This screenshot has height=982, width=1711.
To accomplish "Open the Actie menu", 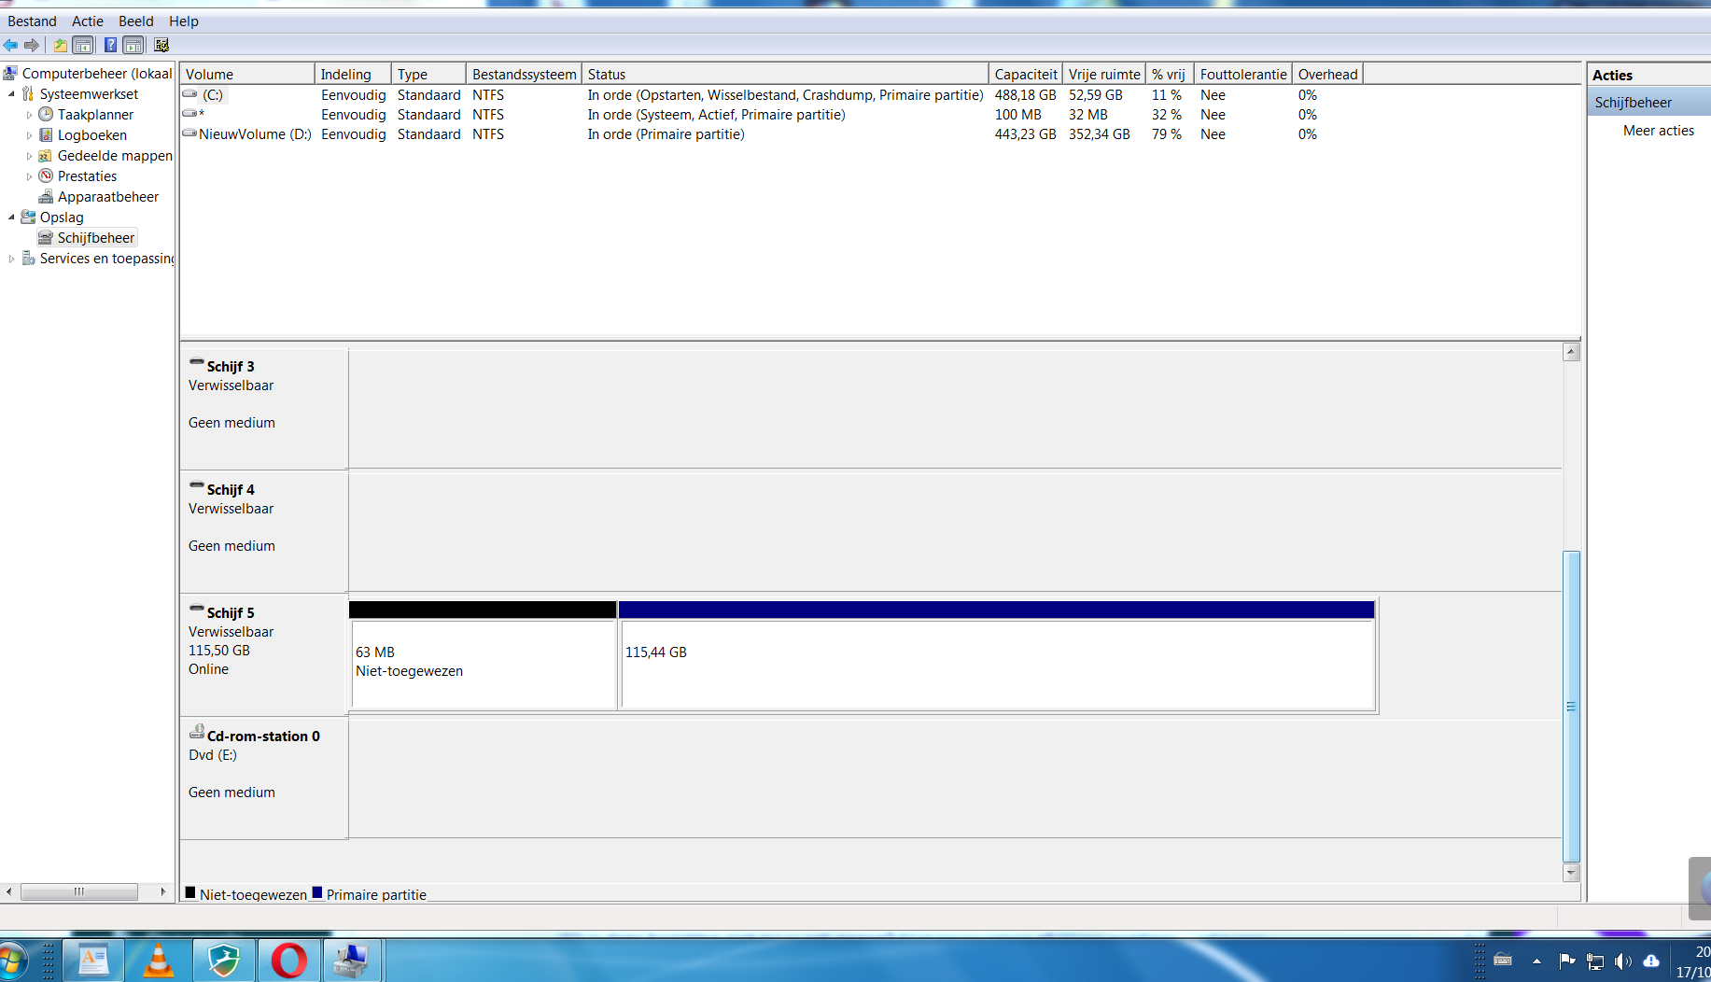I will pos(88,21).
